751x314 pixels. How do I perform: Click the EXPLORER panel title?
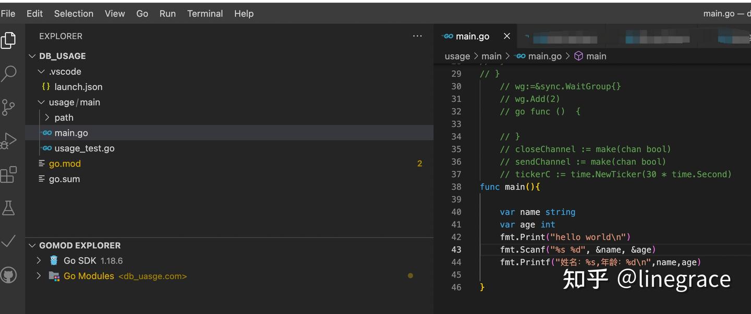click(x=60, y=36)
